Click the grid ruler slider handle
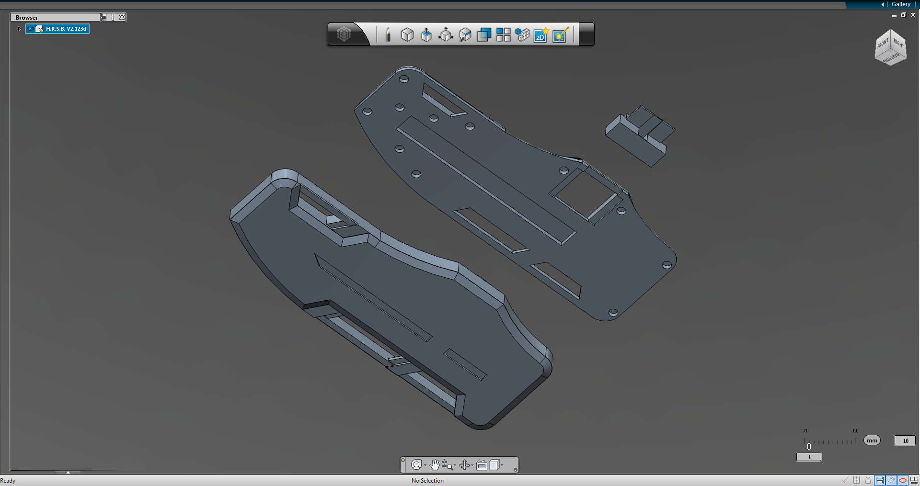Viewport: 920px width, 486px height. point(809,446)
